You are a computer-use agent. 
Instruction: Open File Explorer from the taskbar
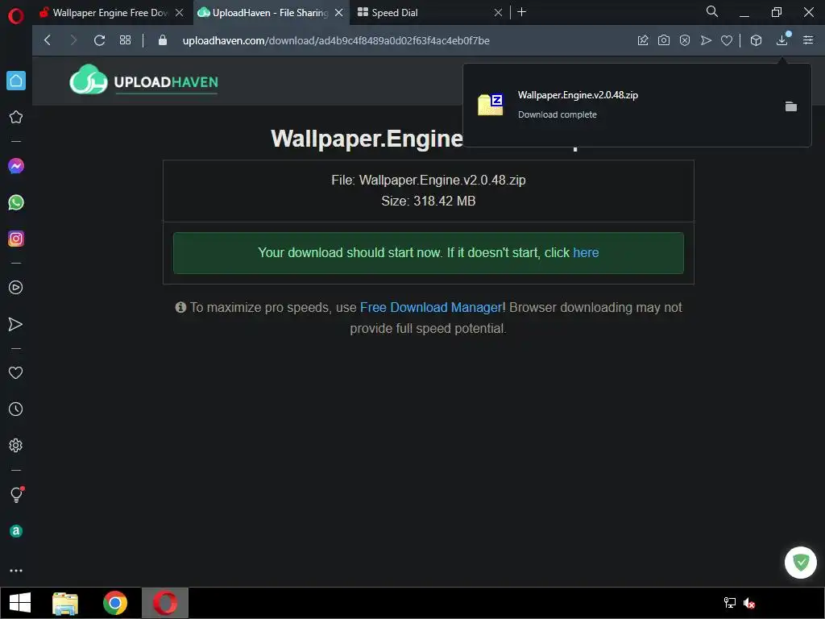(65, 603)
